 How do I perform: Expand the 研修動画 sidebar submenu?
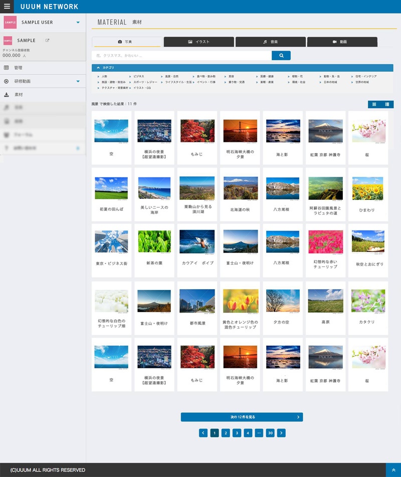click(x=78, y=81)
